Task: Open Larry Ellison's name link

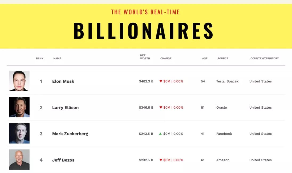Action: tap(65, 108)
